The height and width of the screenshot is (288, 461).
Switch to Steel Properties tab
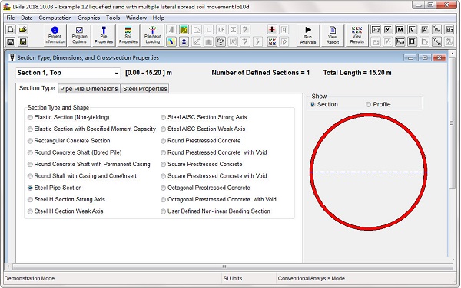(145, 89)
